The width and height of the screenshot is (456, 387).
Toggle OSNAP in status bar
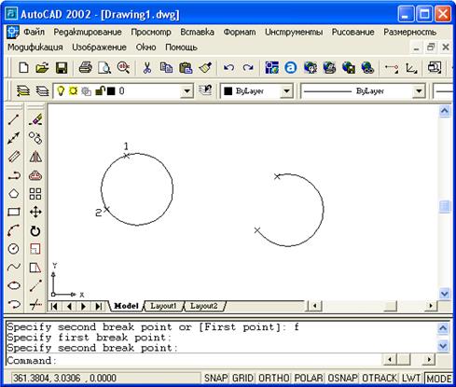point(343,378)
